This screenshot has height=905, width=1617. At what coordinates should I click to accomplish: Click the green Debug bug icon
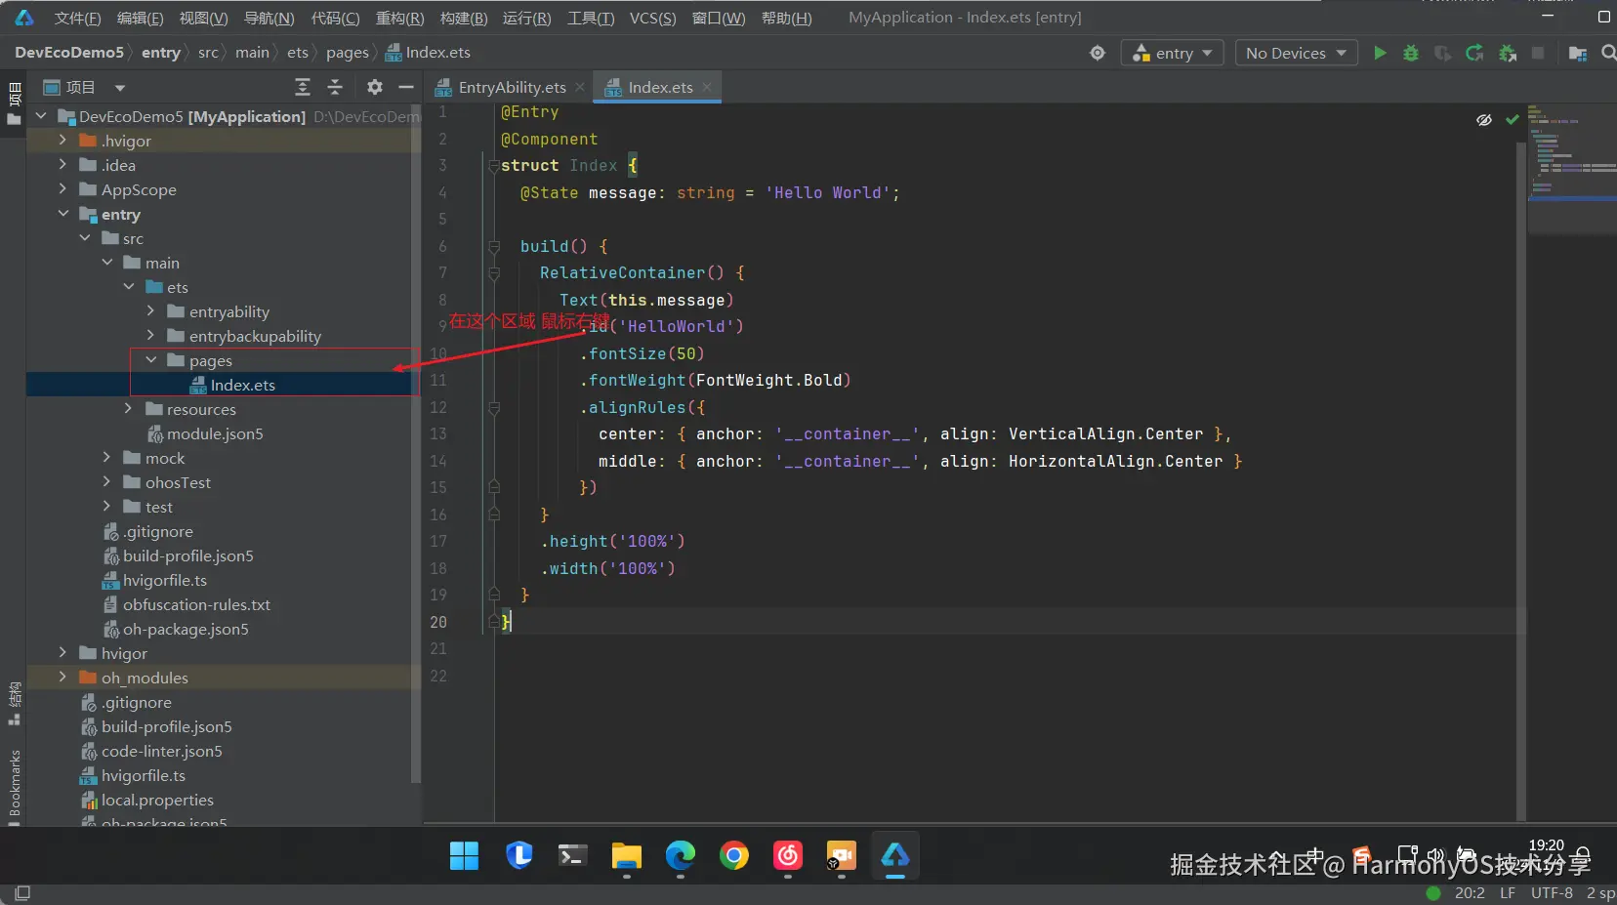click(x=1411, y=53)
